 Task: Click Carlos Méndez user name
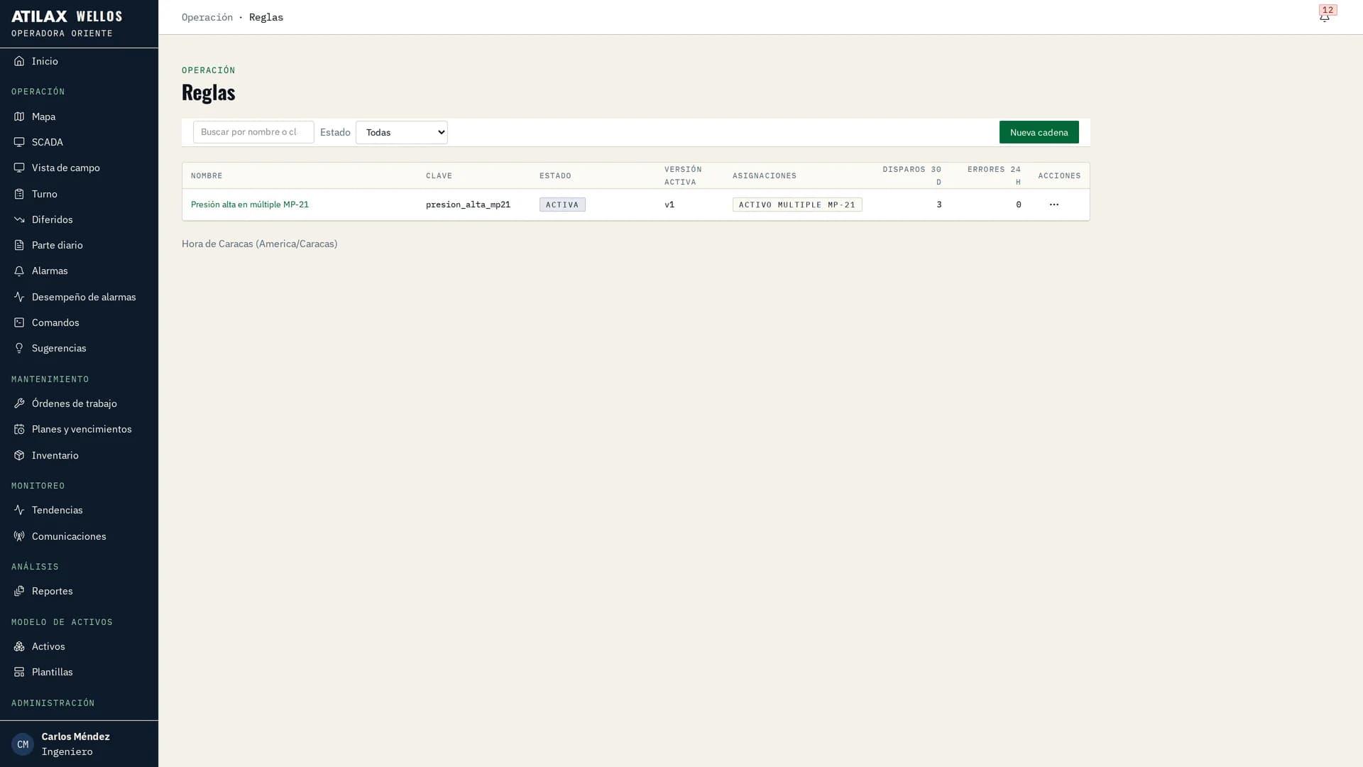[x=75, y=736]
